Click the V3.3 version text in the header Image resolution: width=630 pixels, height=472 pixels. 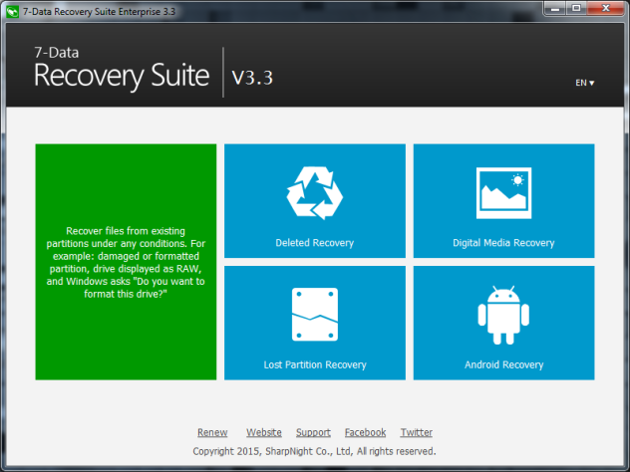[252, 77]
